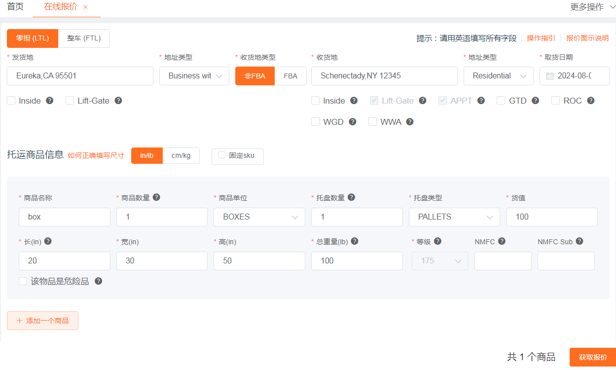Click help icon beside 总重量(lb) label
The height and width of the screenshot is (370, 616).
click(354, 242)
